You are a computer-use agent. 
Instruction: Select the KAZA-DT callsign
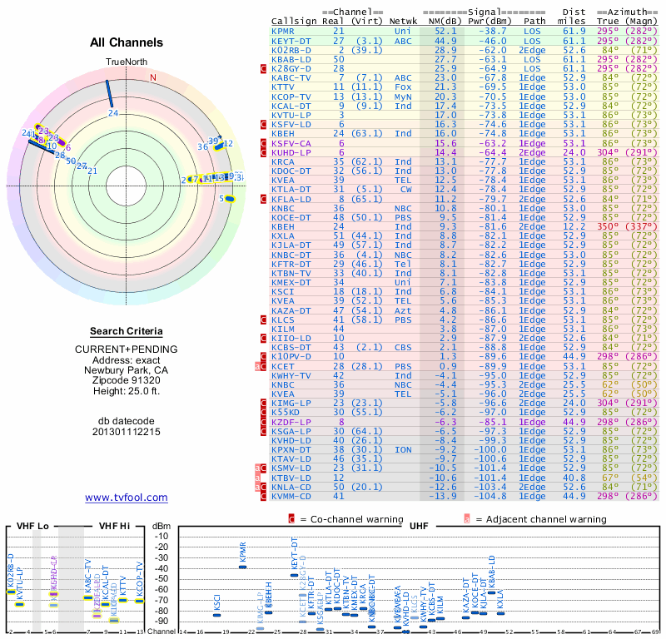pyautogui.click(x=291, y=310)
